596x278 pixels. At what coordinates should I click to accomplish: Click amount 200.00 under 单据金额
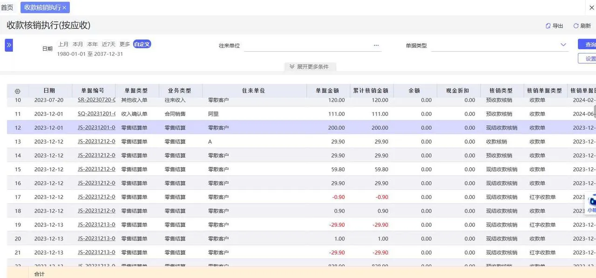click(336, 128)
